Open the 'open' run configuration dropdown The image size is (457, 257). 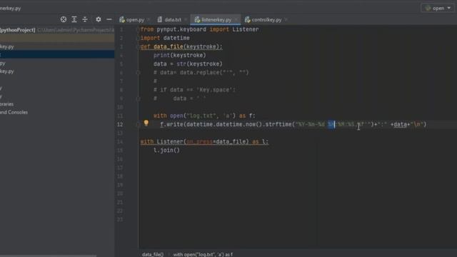438,8
